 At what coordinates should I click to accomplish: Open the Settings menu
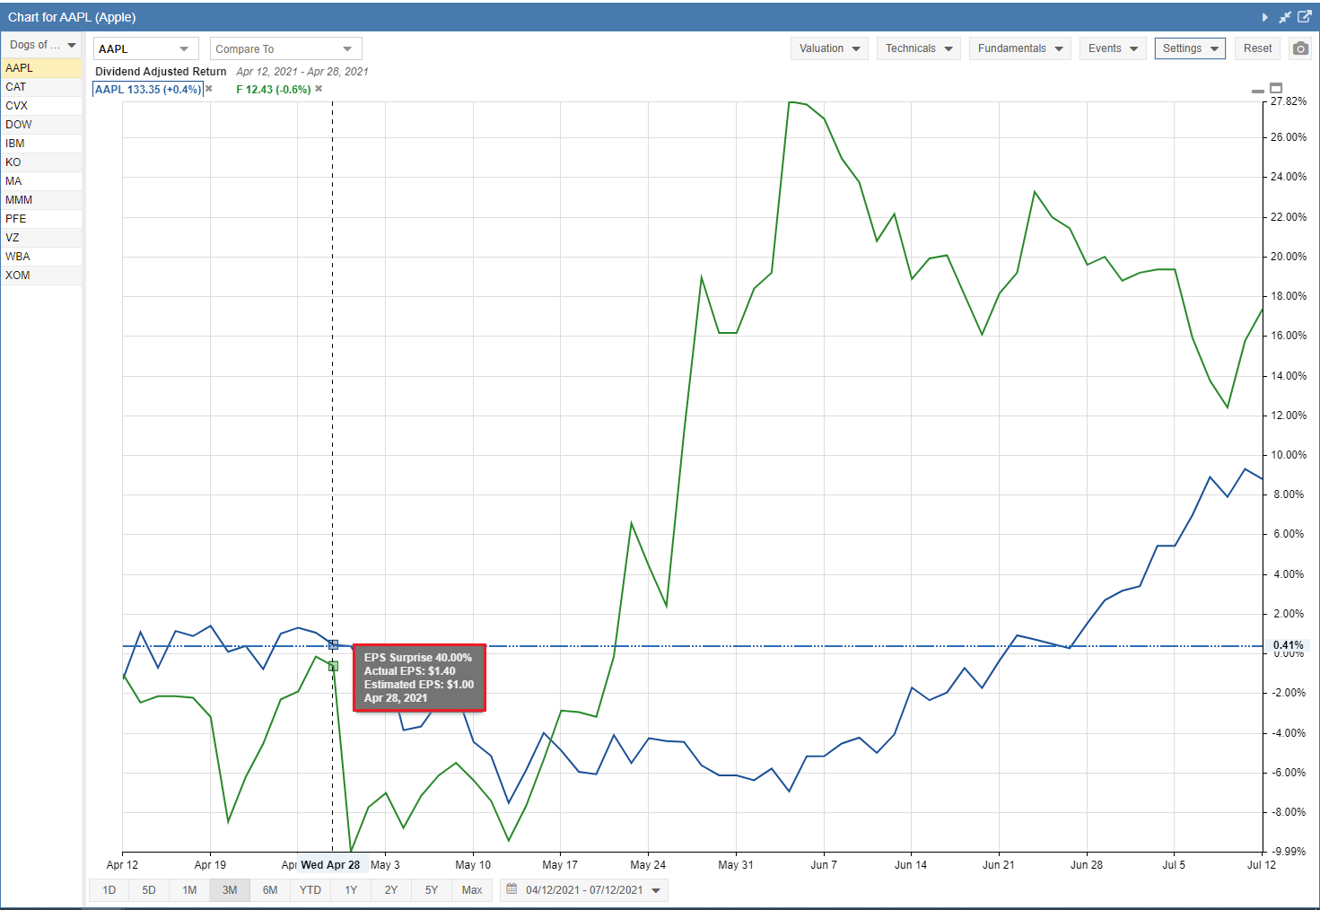pos(1191,48)
